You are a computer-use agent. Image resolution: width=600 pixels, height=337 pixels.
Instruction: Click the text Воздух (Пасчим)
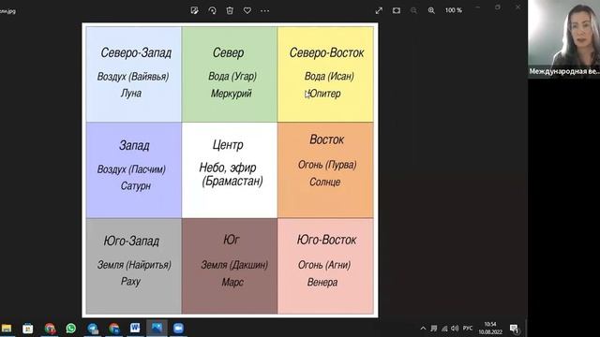click(131, 169)
